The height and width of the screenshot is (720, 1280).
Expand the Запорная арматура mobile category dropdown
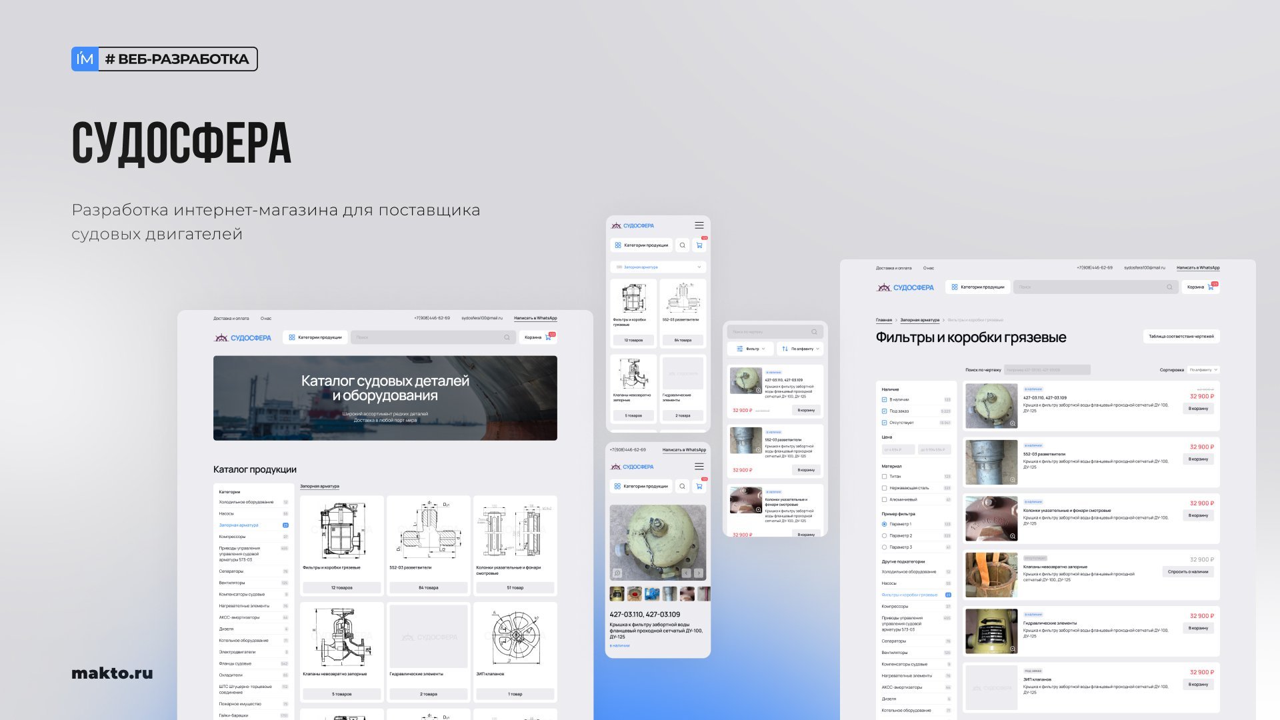699,267
